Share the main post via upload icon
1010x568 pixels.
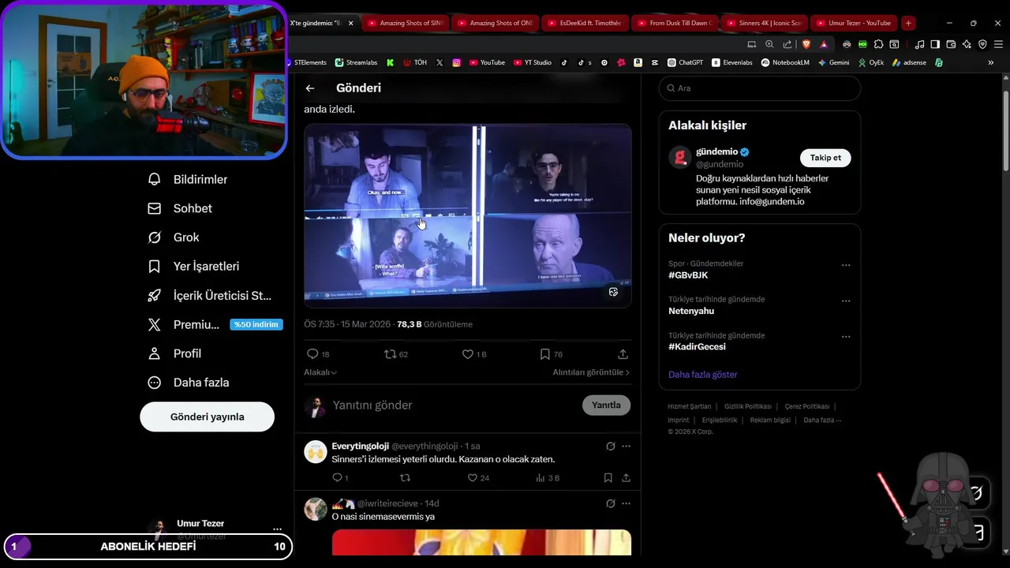click(623, 354)
